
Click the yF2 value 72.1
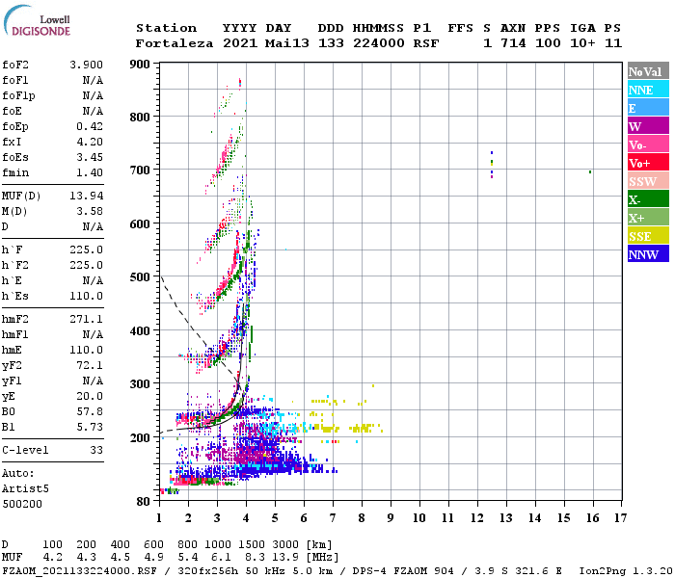point(90,365)
